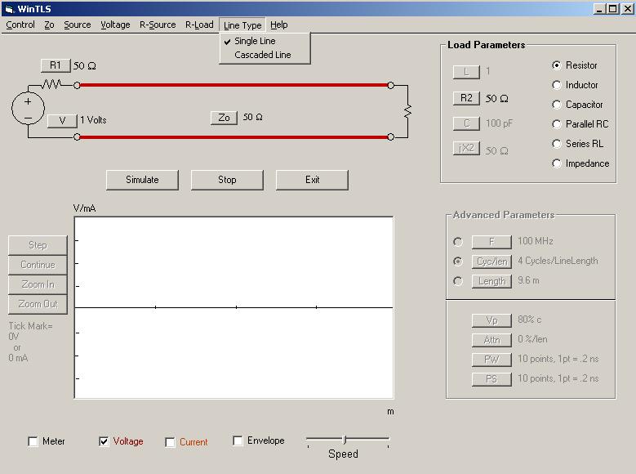Click the source resistor zigzag symbol
Image resolution: width=636 pixels, height=474 pixels.
pos(51,84)
